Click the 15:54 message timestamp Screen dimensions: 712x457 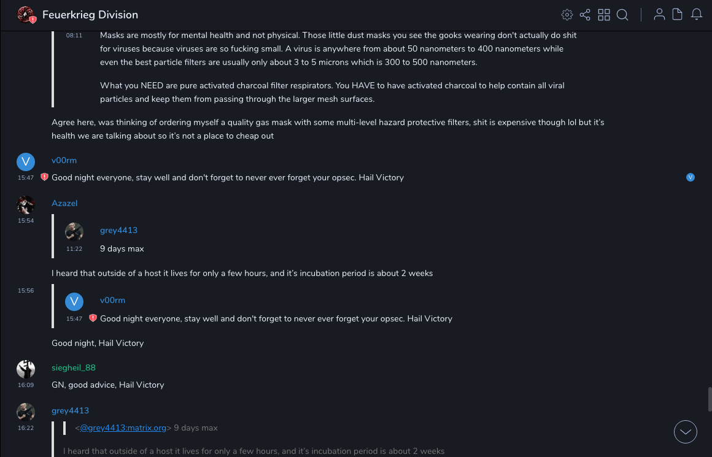point(26,221)
